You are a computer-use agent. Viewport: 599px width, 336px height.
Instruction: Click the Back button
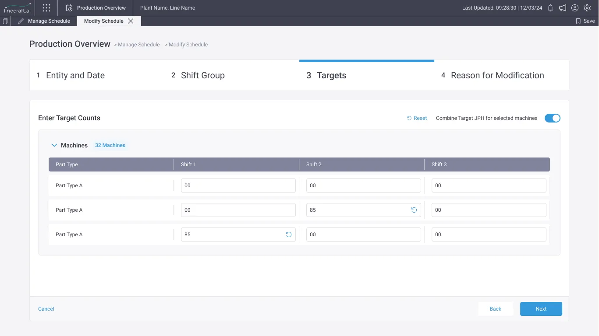click(496, 309)
